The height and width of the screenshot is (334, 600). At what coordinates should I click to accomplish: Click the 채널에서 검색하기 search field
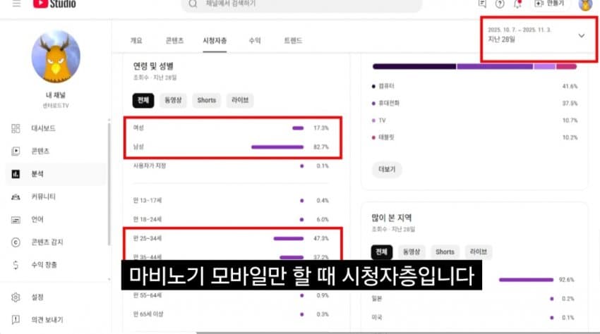click(x=304, y=4)
